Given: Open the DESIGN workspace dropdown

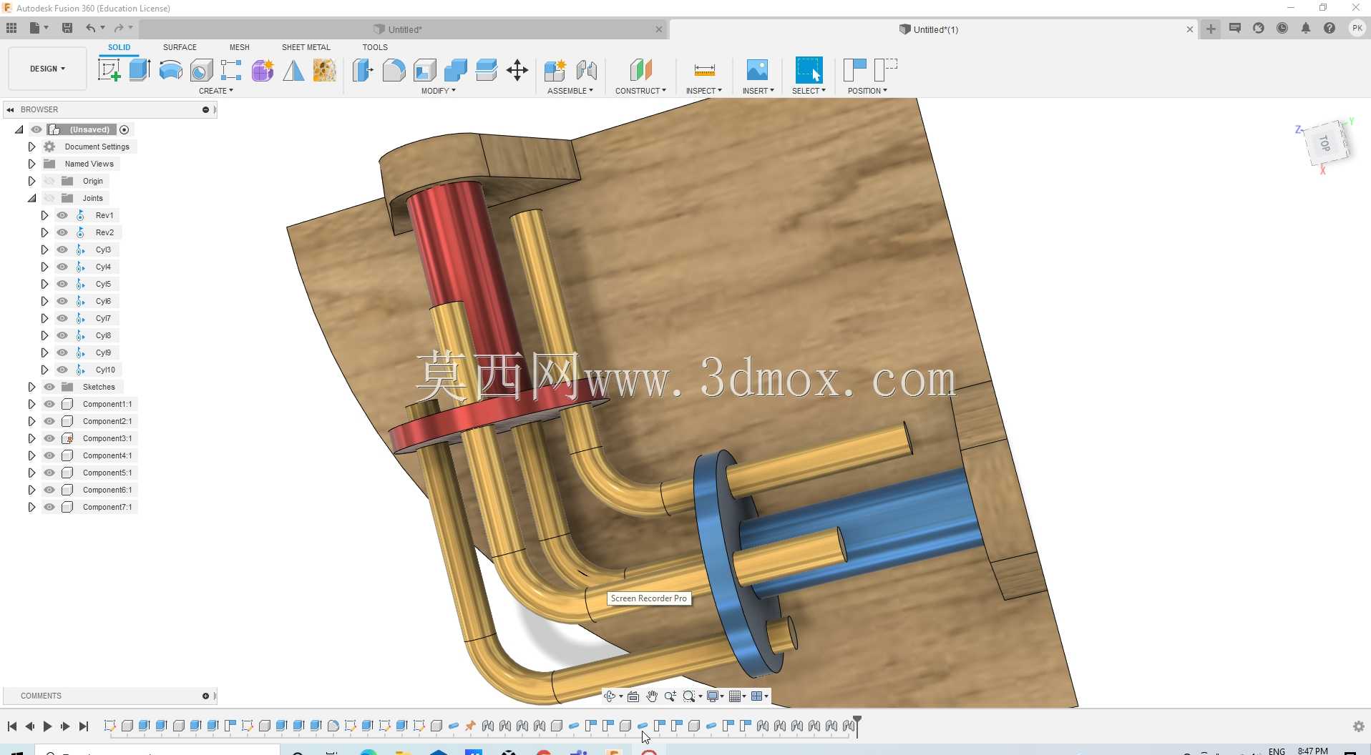Looking at the screenshot, I should [x=47, y=69].
